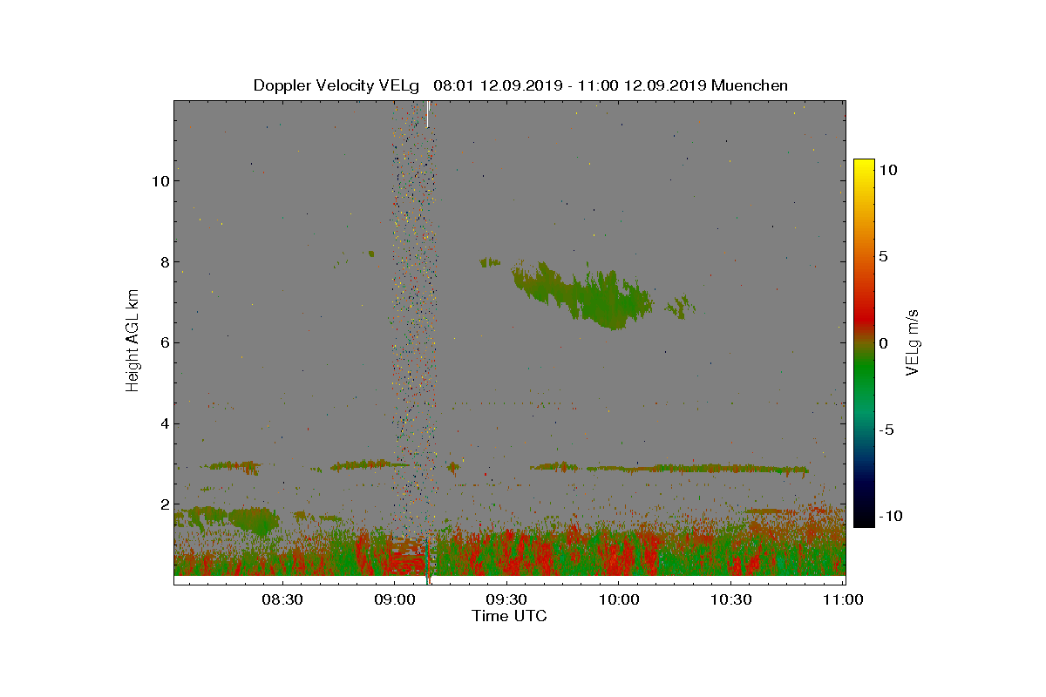
Task: Click the height axis tick label 10
Action: coord(160,180)
